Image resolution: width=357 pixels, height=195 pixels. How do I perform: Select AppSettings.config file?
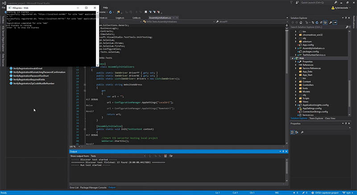(312, 109)
